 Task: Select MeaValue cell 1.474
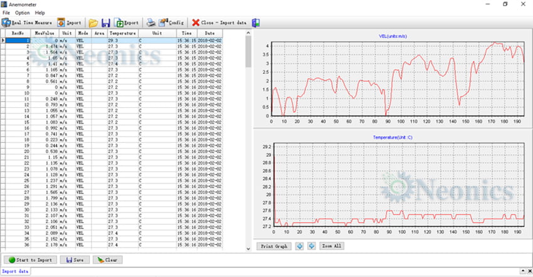(x=45, y=46)
